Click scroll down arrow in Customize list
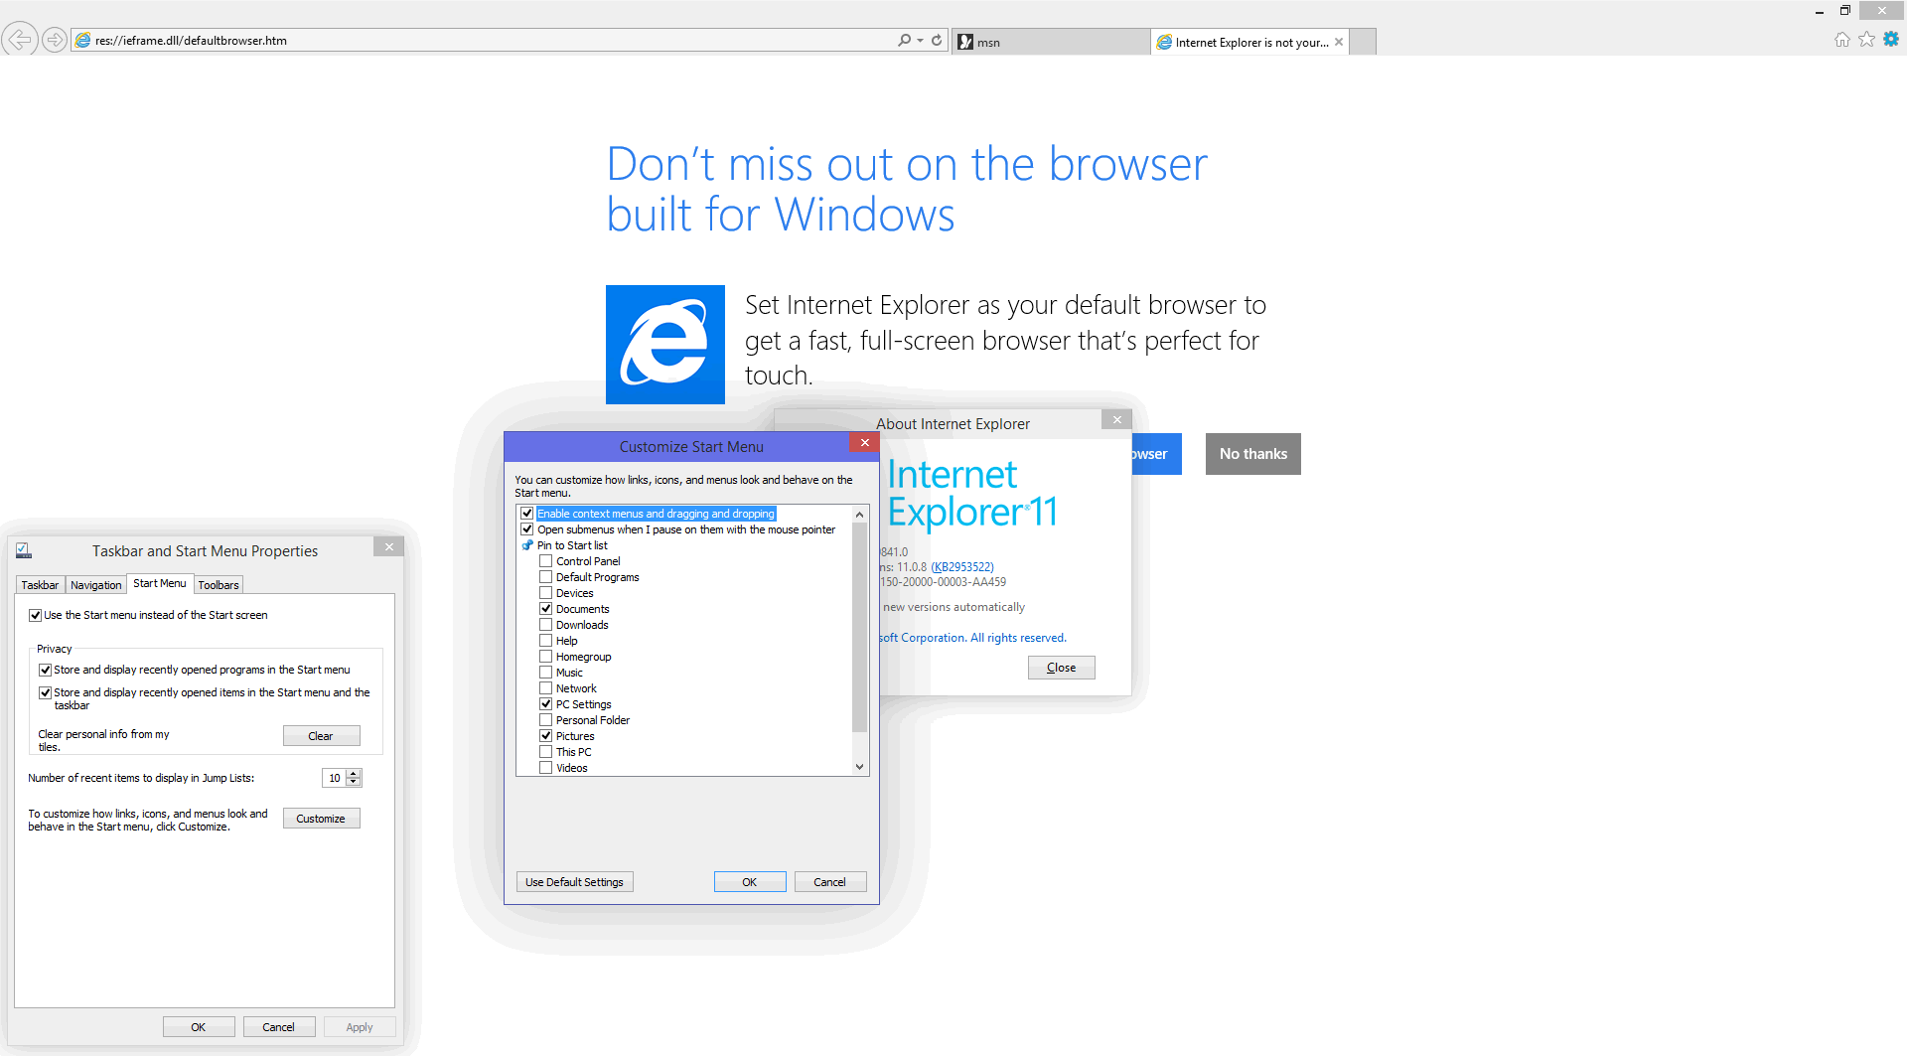Image resolution: width=1907 pixels, height=1056 pixels. click(x=860, y=767)
